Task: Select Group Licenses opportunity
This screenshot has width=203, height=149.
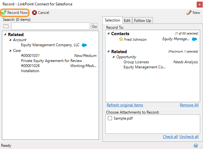Action: [136, 62]
